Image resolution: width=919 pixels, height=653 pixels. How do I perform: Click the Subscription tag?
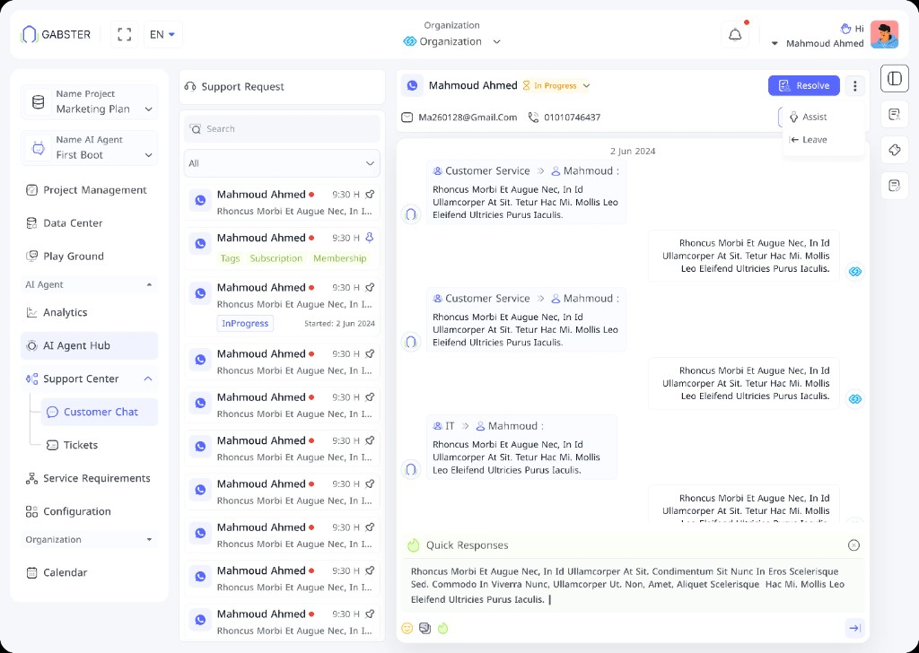pos(276,258)
